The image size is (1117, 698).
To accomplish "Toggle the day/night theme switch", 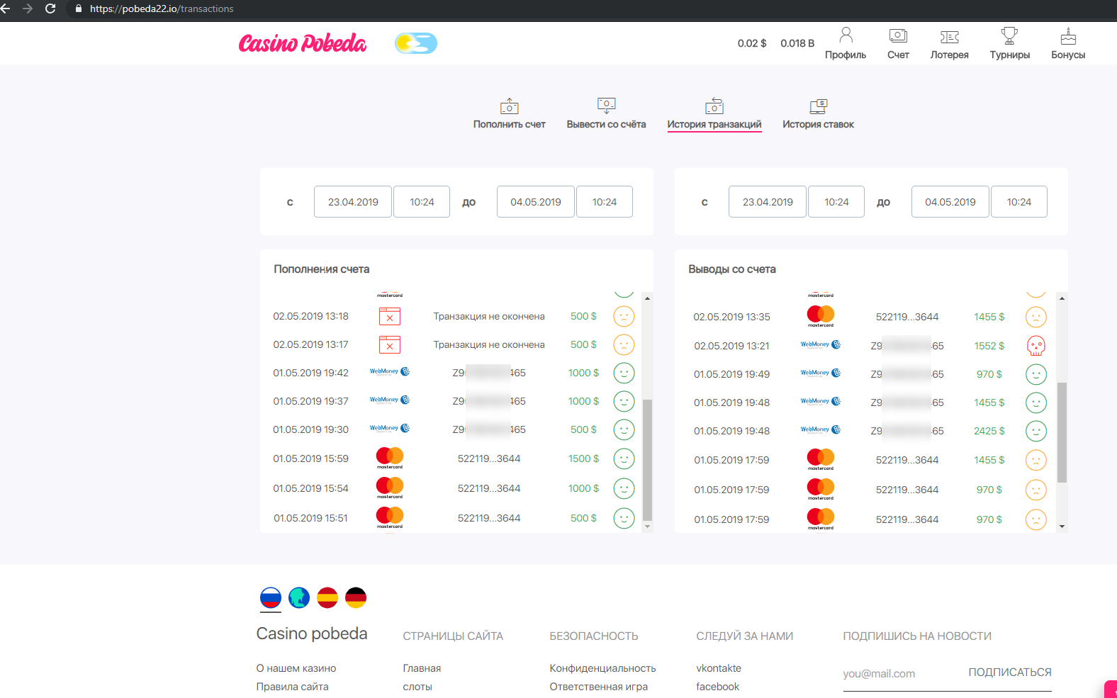I will coord(416,43).
